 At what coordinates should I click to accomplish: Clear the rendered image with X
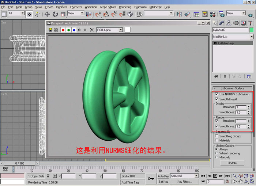click(x=92, y=30)
